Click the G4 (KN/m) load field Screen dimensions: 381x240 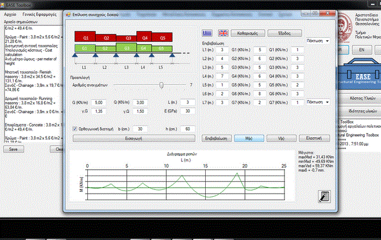pos(260,76)
